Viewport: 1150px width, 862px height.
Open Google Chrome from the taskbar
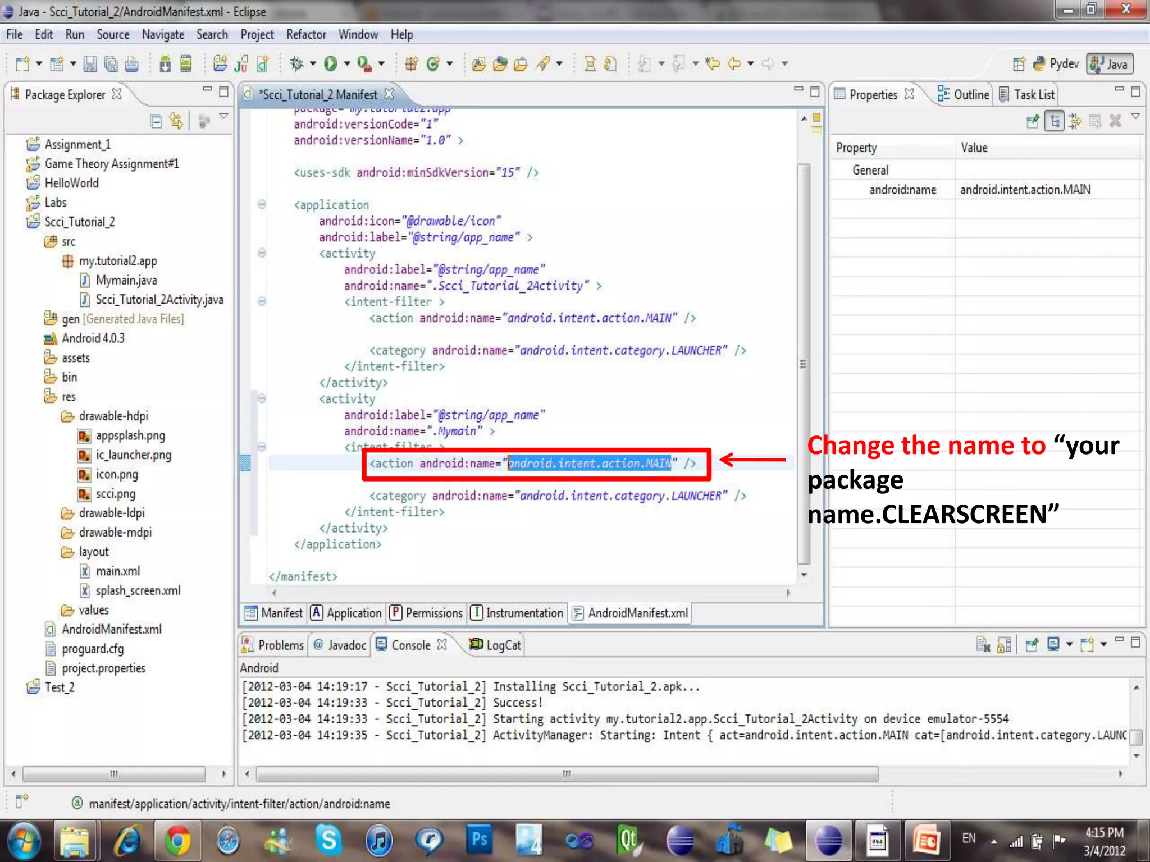[x=177, y=841]
